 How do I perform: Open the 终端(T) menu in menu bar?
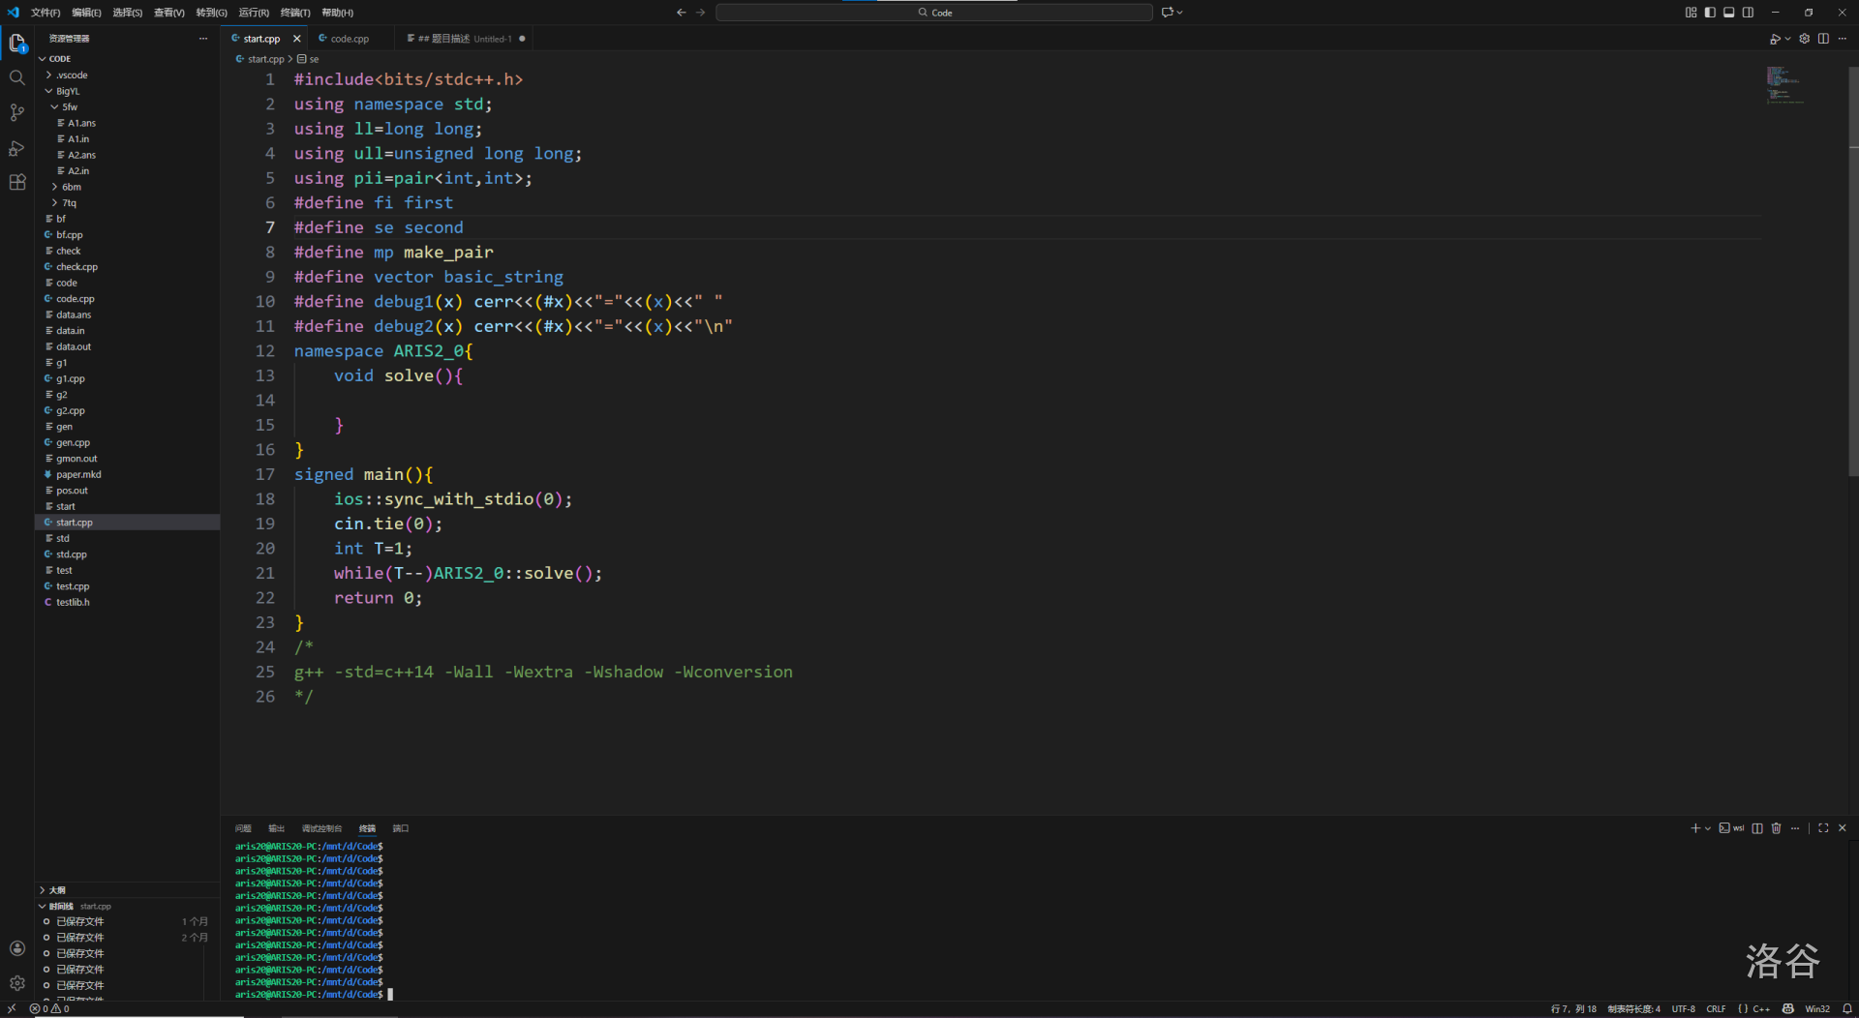click(x=295, y=13)
